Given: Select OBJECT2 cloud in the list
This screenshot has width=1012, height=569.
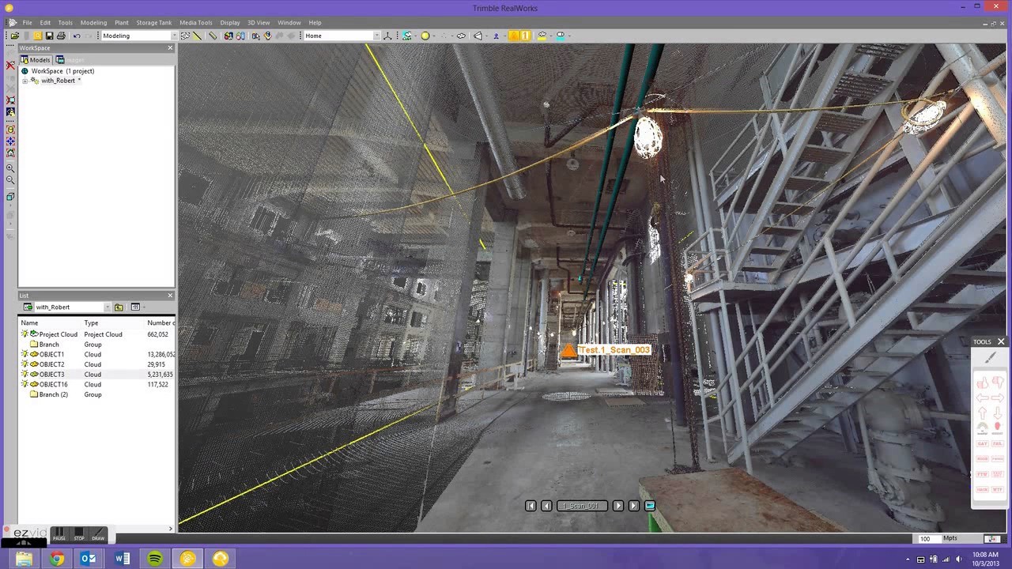Looking at the screenshot, I should [52, 364].
